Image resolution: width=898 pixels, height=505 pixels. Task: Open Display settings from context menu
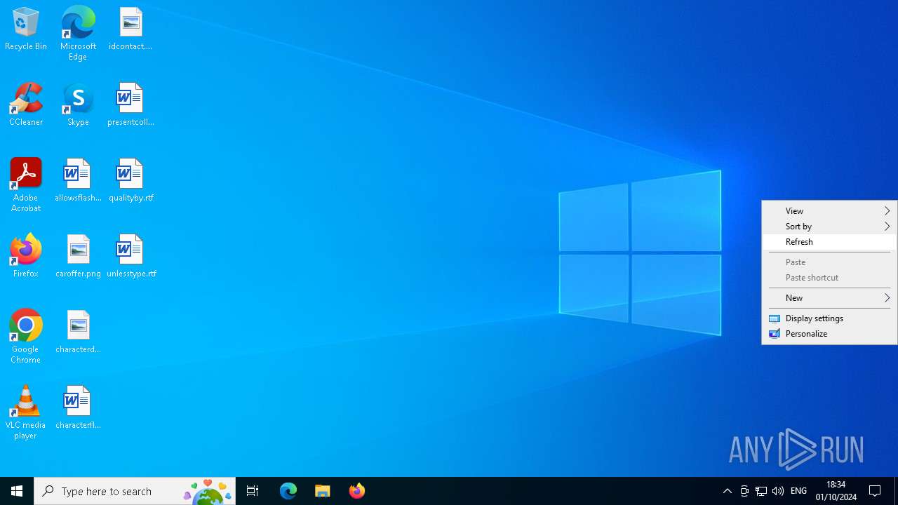[x=829, y=318]
